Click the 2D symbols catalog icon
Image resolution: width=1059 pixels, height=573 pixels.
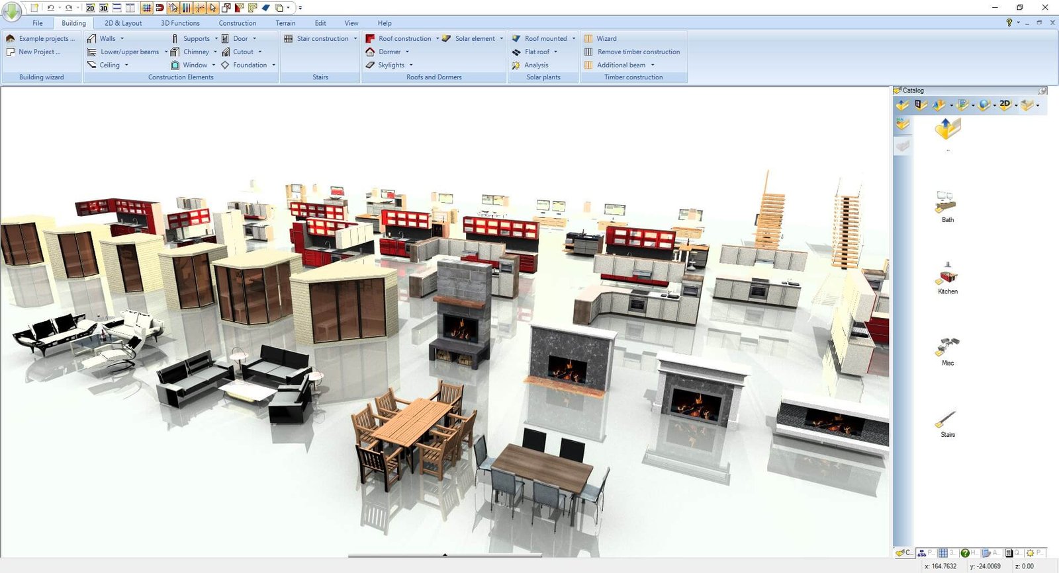(1005, 104)
